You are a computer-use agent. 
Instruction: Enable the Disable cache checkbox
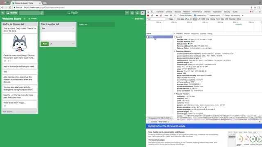coord(208,16)
